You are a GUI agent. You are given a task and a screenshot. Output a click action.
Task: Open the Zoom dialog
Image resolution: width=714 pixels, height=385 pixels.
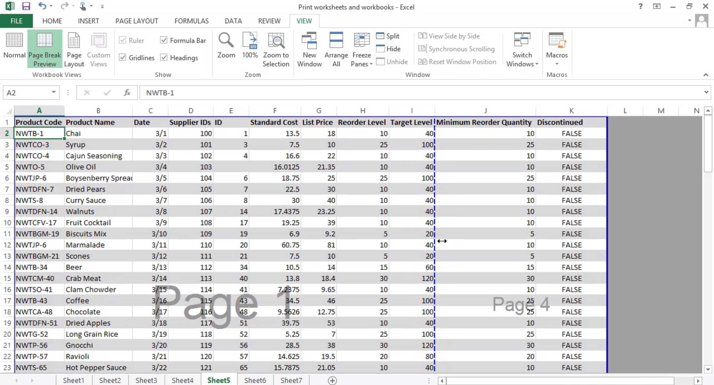coord(226,45)
